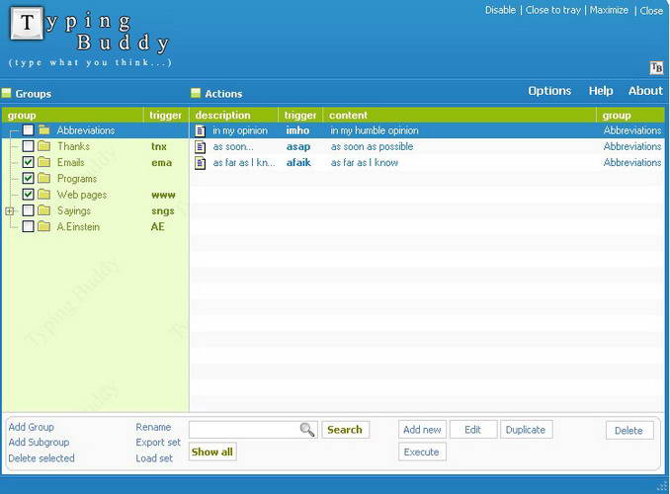Sort actions by 'content' column header
Screen dimensions: 670x494
point(460,115)
